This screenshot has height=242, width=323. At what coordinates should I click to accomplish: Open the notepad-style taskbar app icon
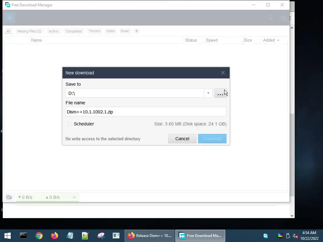70,236
